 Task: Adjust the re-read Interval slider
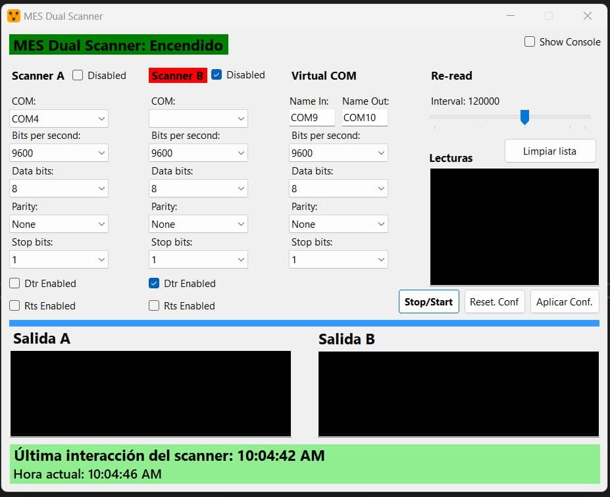[524, 117]
